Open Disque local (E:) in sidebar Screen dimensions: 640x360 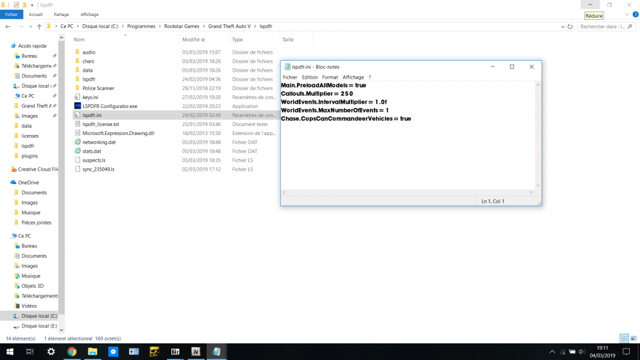tap(39, 325)
